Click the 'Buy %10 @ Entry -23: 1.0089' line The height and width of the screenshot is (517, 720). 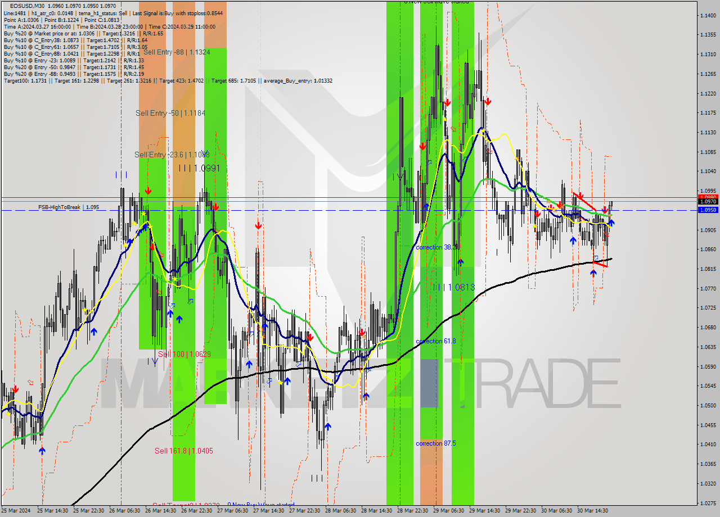74,60
